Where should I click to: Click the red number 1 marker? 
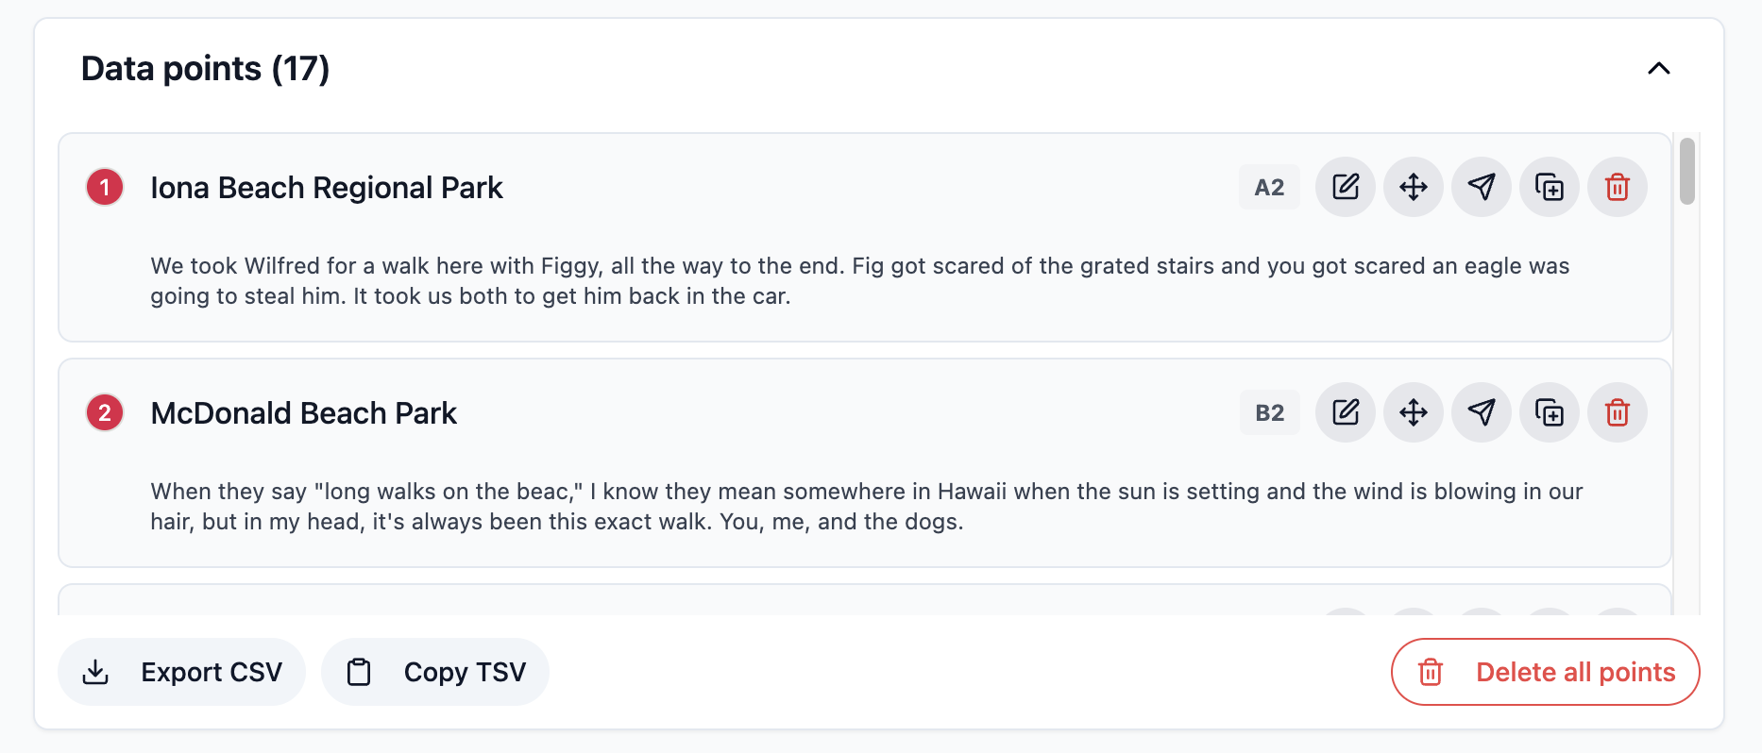[x=105, y=187]
